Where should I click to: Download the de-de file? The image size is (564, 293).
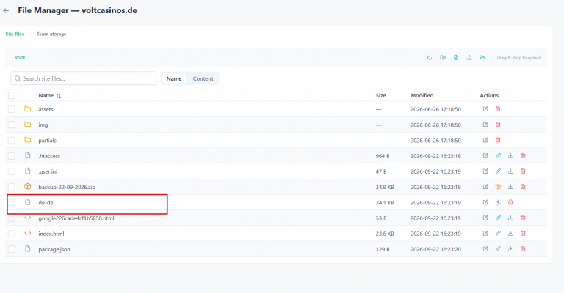498,202
